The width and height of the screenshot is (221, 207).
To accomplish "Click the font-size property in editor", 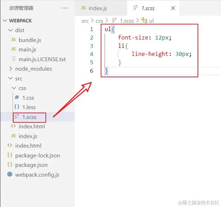I will 133,38.
